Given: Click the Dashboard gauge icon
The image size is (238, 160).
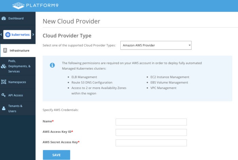Looking at the screenshot, I should click(4, 18).
